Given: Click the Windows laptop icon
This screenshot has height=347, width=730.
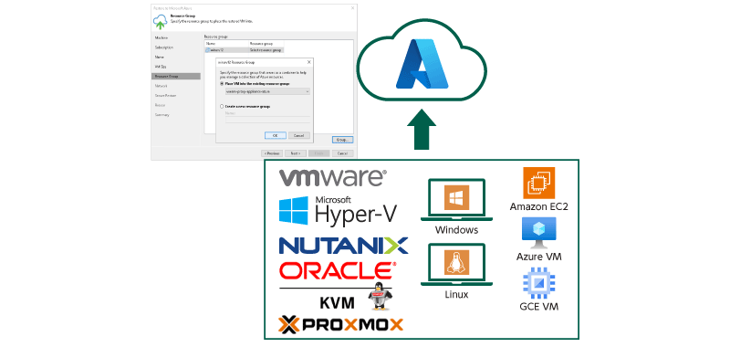Looking at the screenshot, I should click(456, 200).
